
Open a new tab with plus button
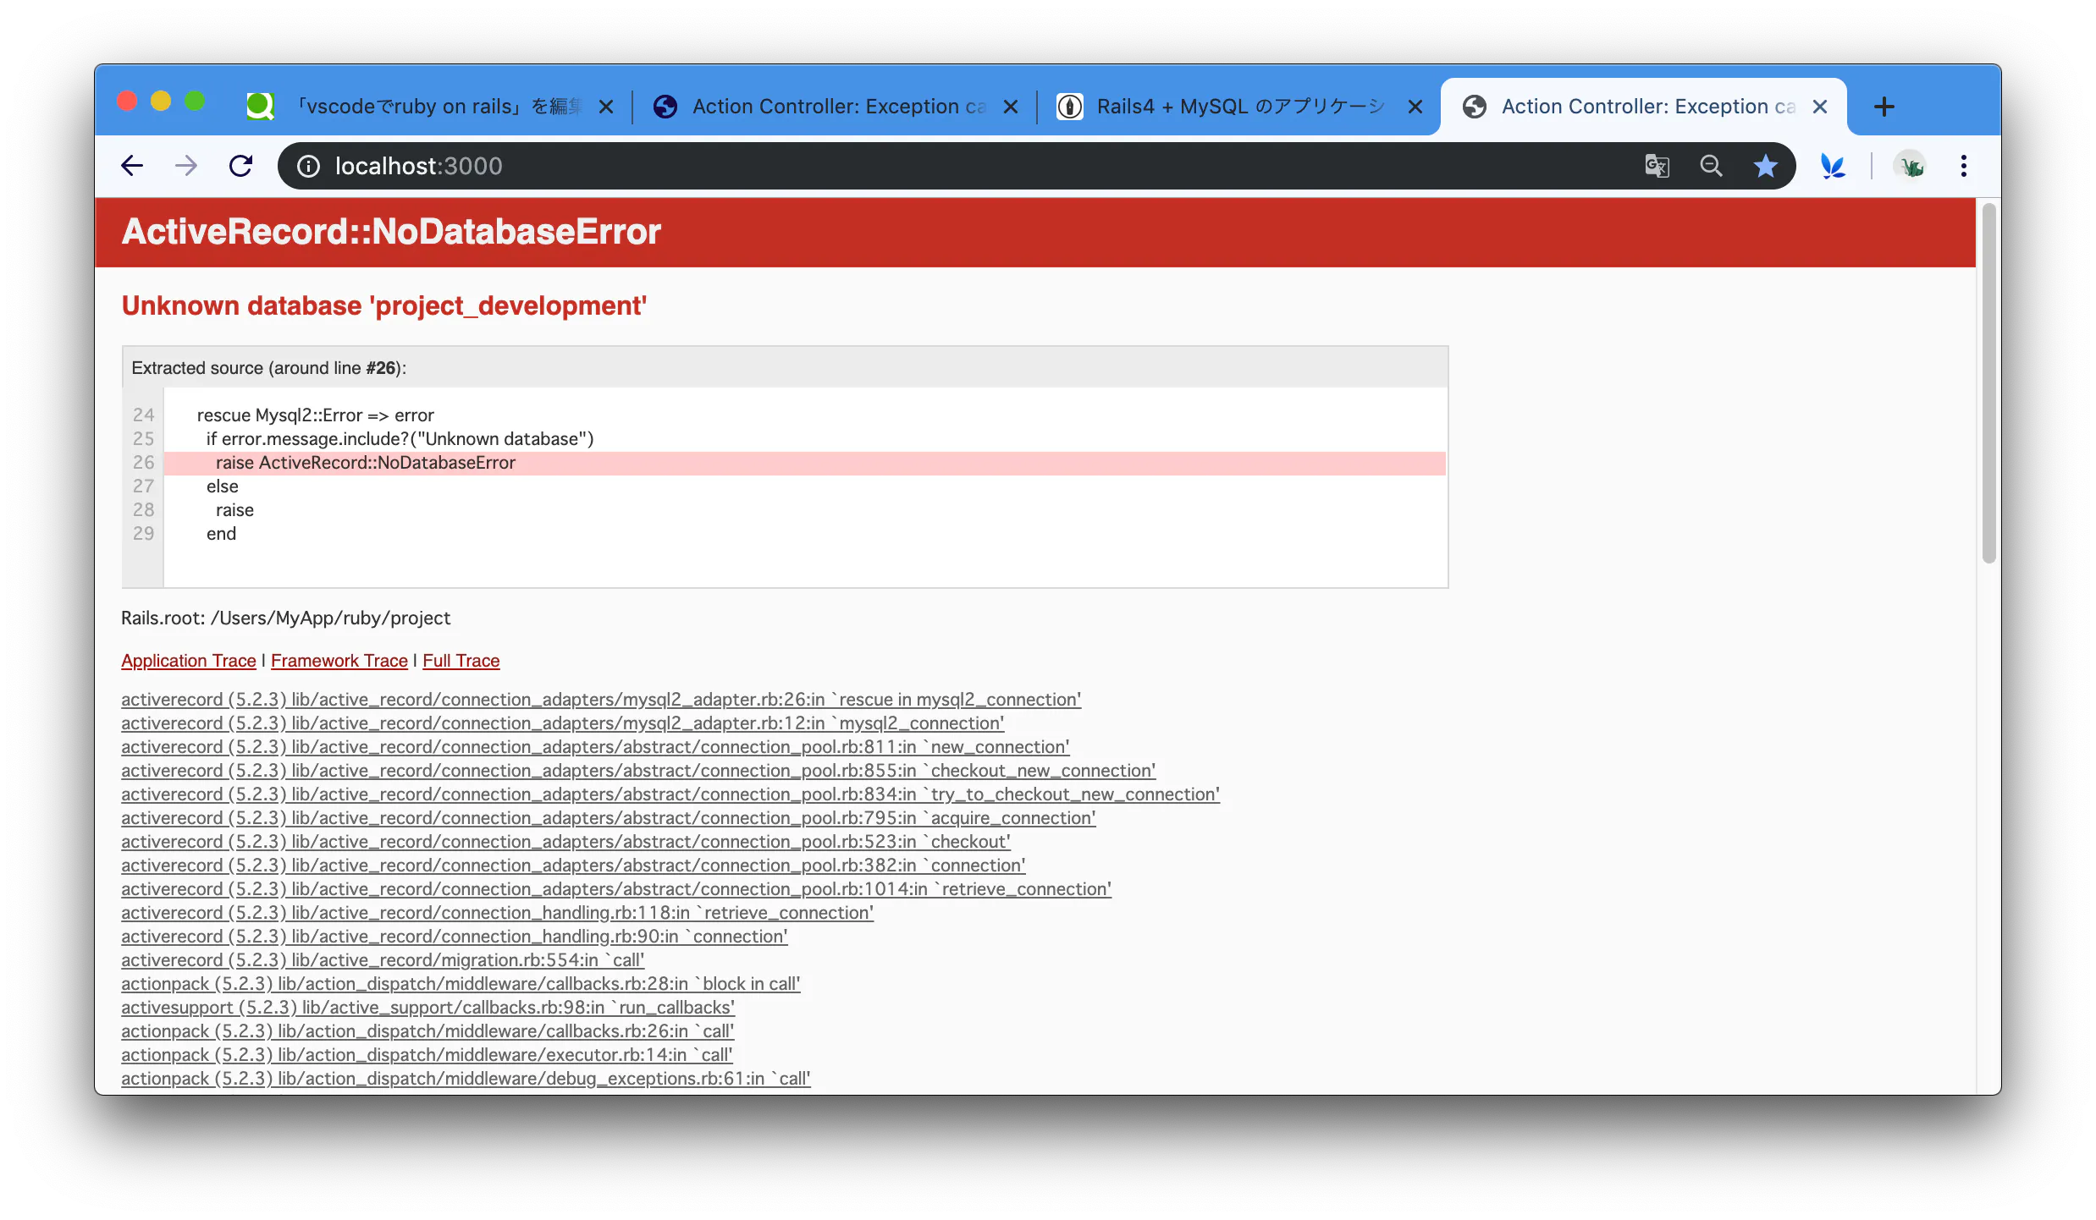pos(1884,107)
